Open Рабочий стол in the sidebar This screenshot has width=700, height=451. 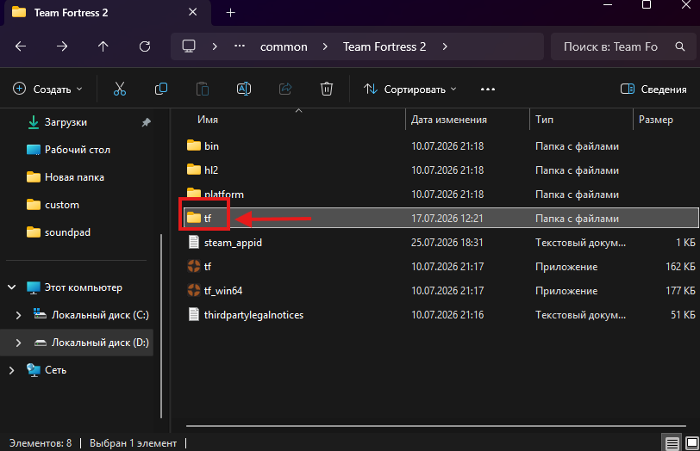pos(68,150)
